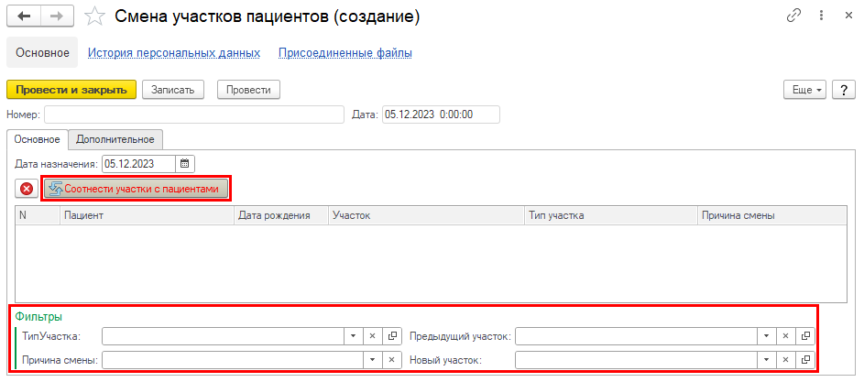
Task: Click the red delete row icon
Action: (27, 189)
